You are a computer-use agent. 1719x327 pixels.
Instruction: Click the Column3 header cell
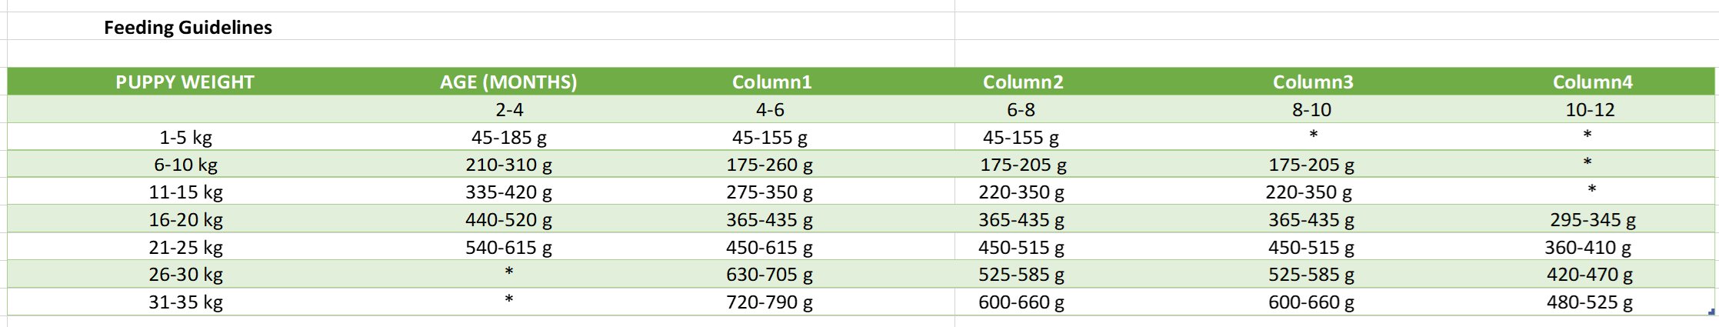pos(1312,82)
